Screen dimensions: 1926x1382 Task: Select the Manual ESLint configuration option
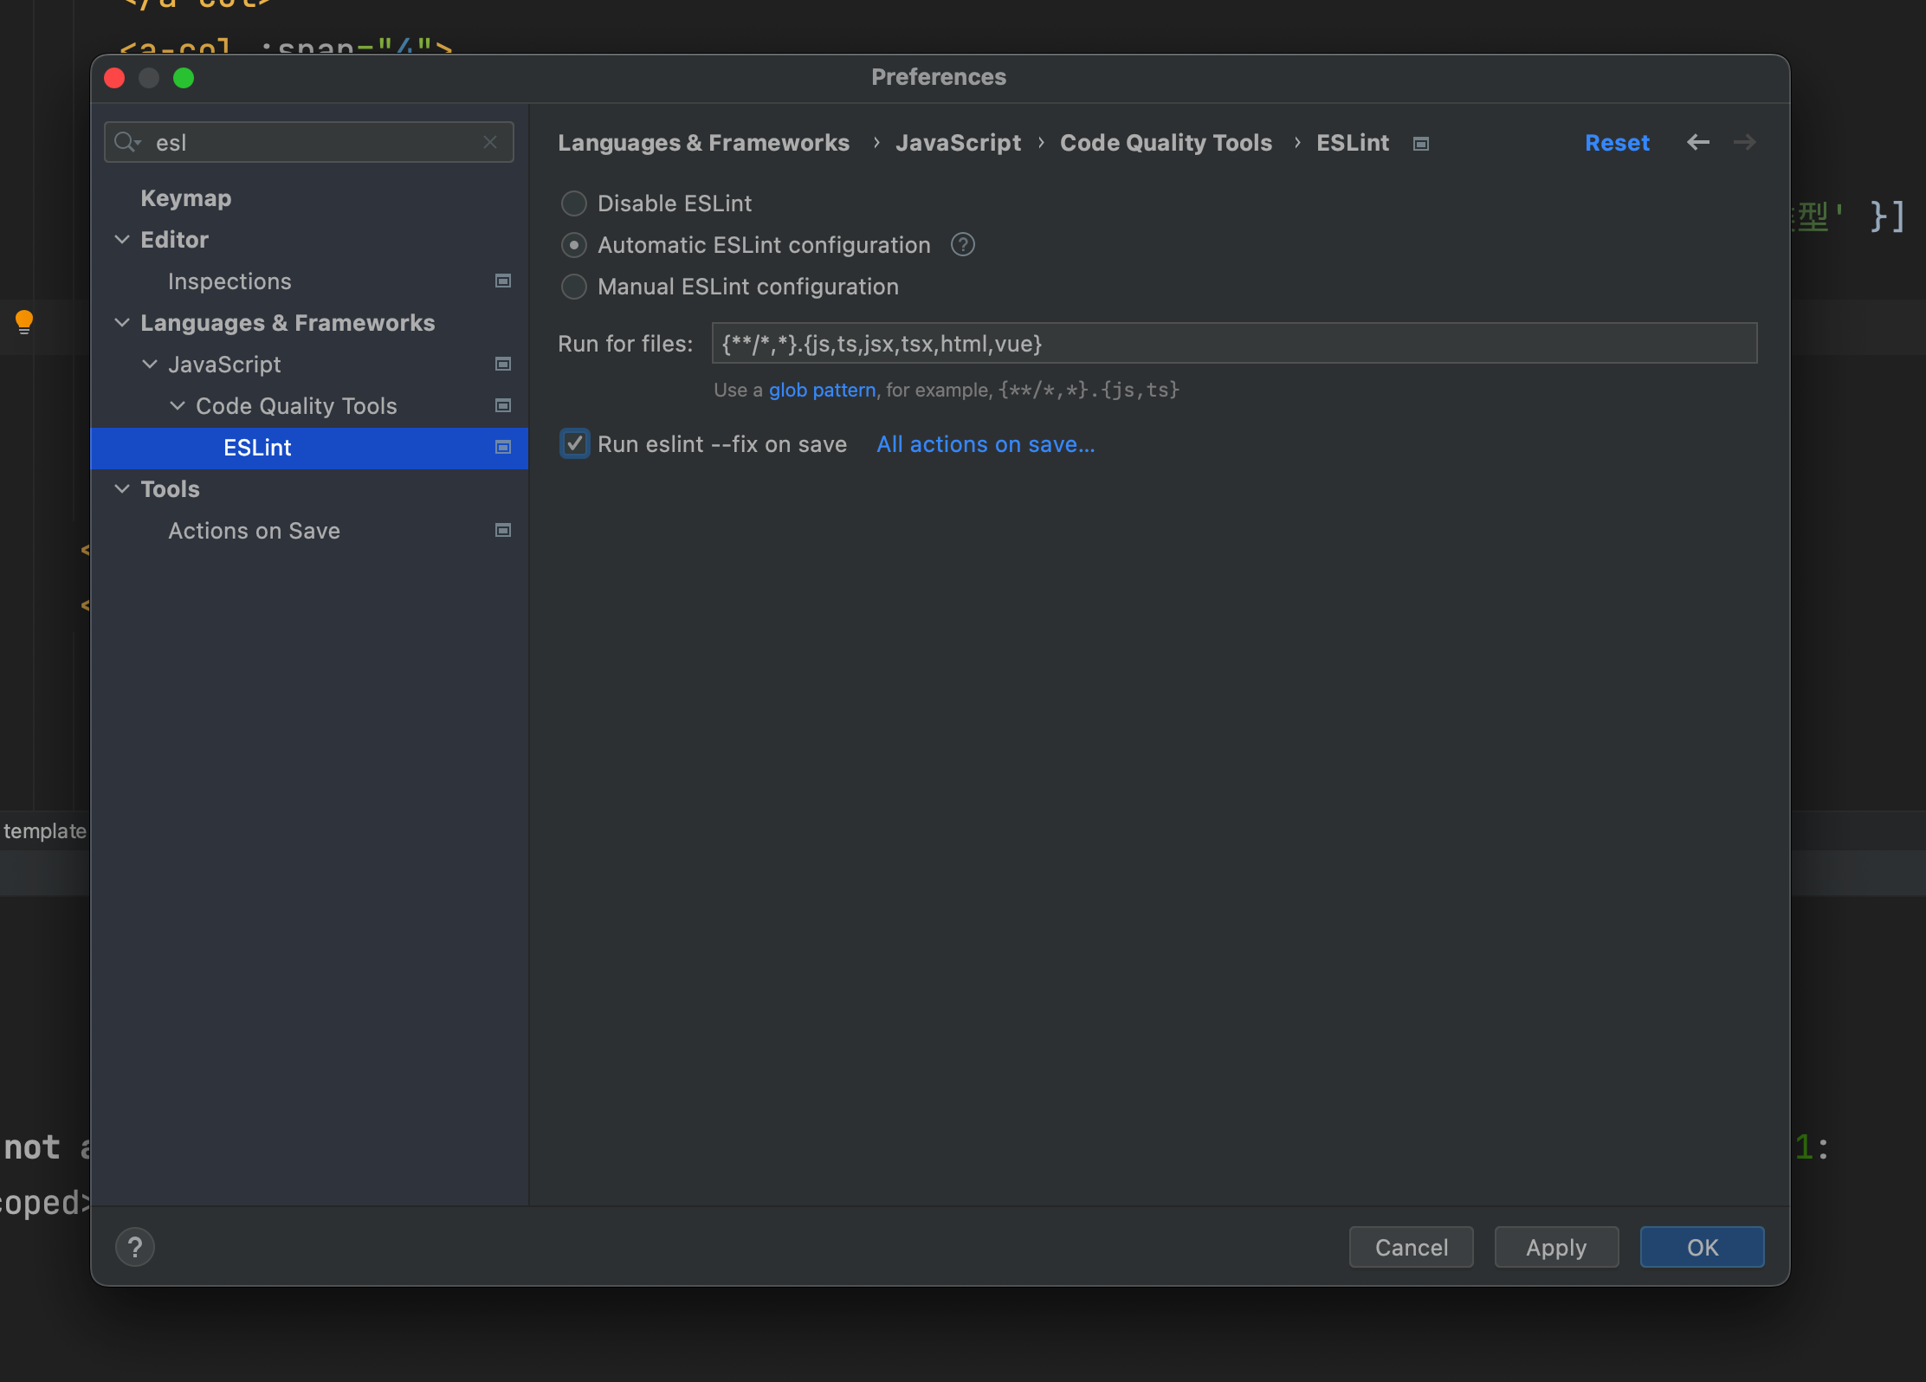572,286
